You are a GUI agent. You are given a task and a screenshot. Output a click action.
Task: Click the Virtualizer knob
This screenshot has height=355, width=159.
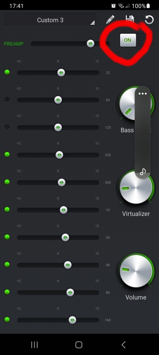pyautogui.click(x=136, y=187)
